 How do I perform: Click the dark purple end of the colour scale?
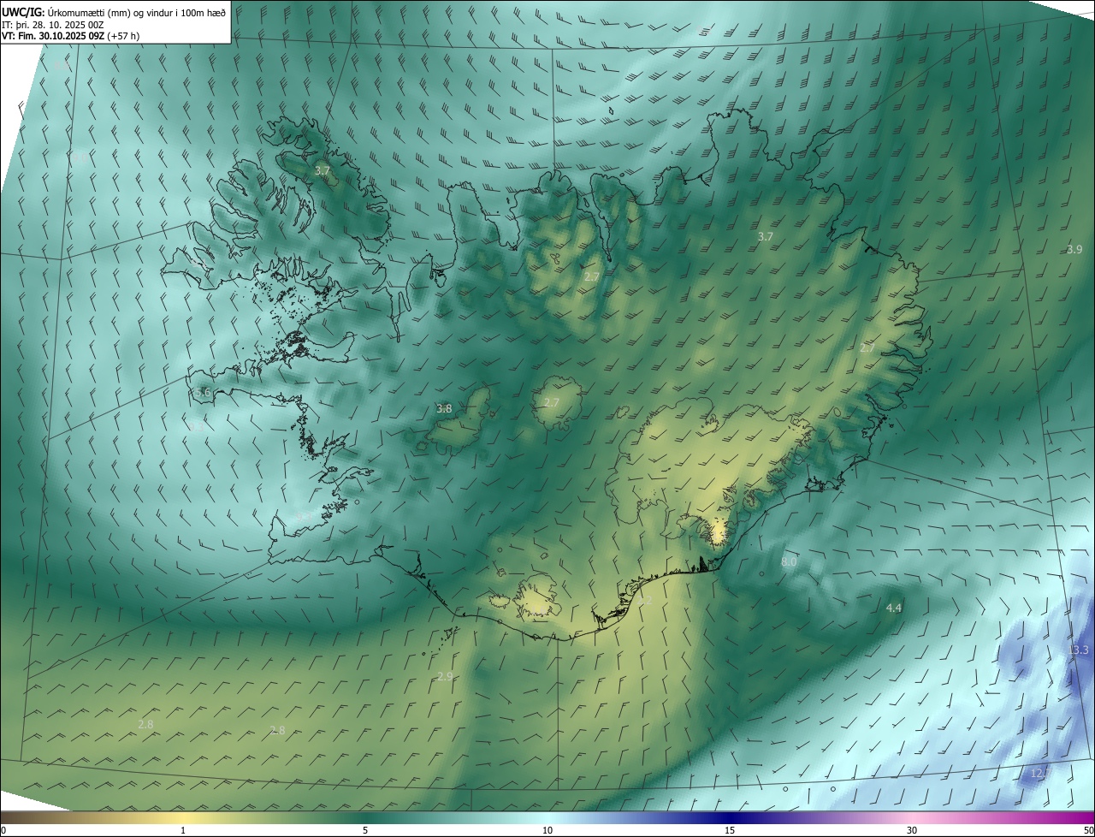click(x=1086, y=817)
